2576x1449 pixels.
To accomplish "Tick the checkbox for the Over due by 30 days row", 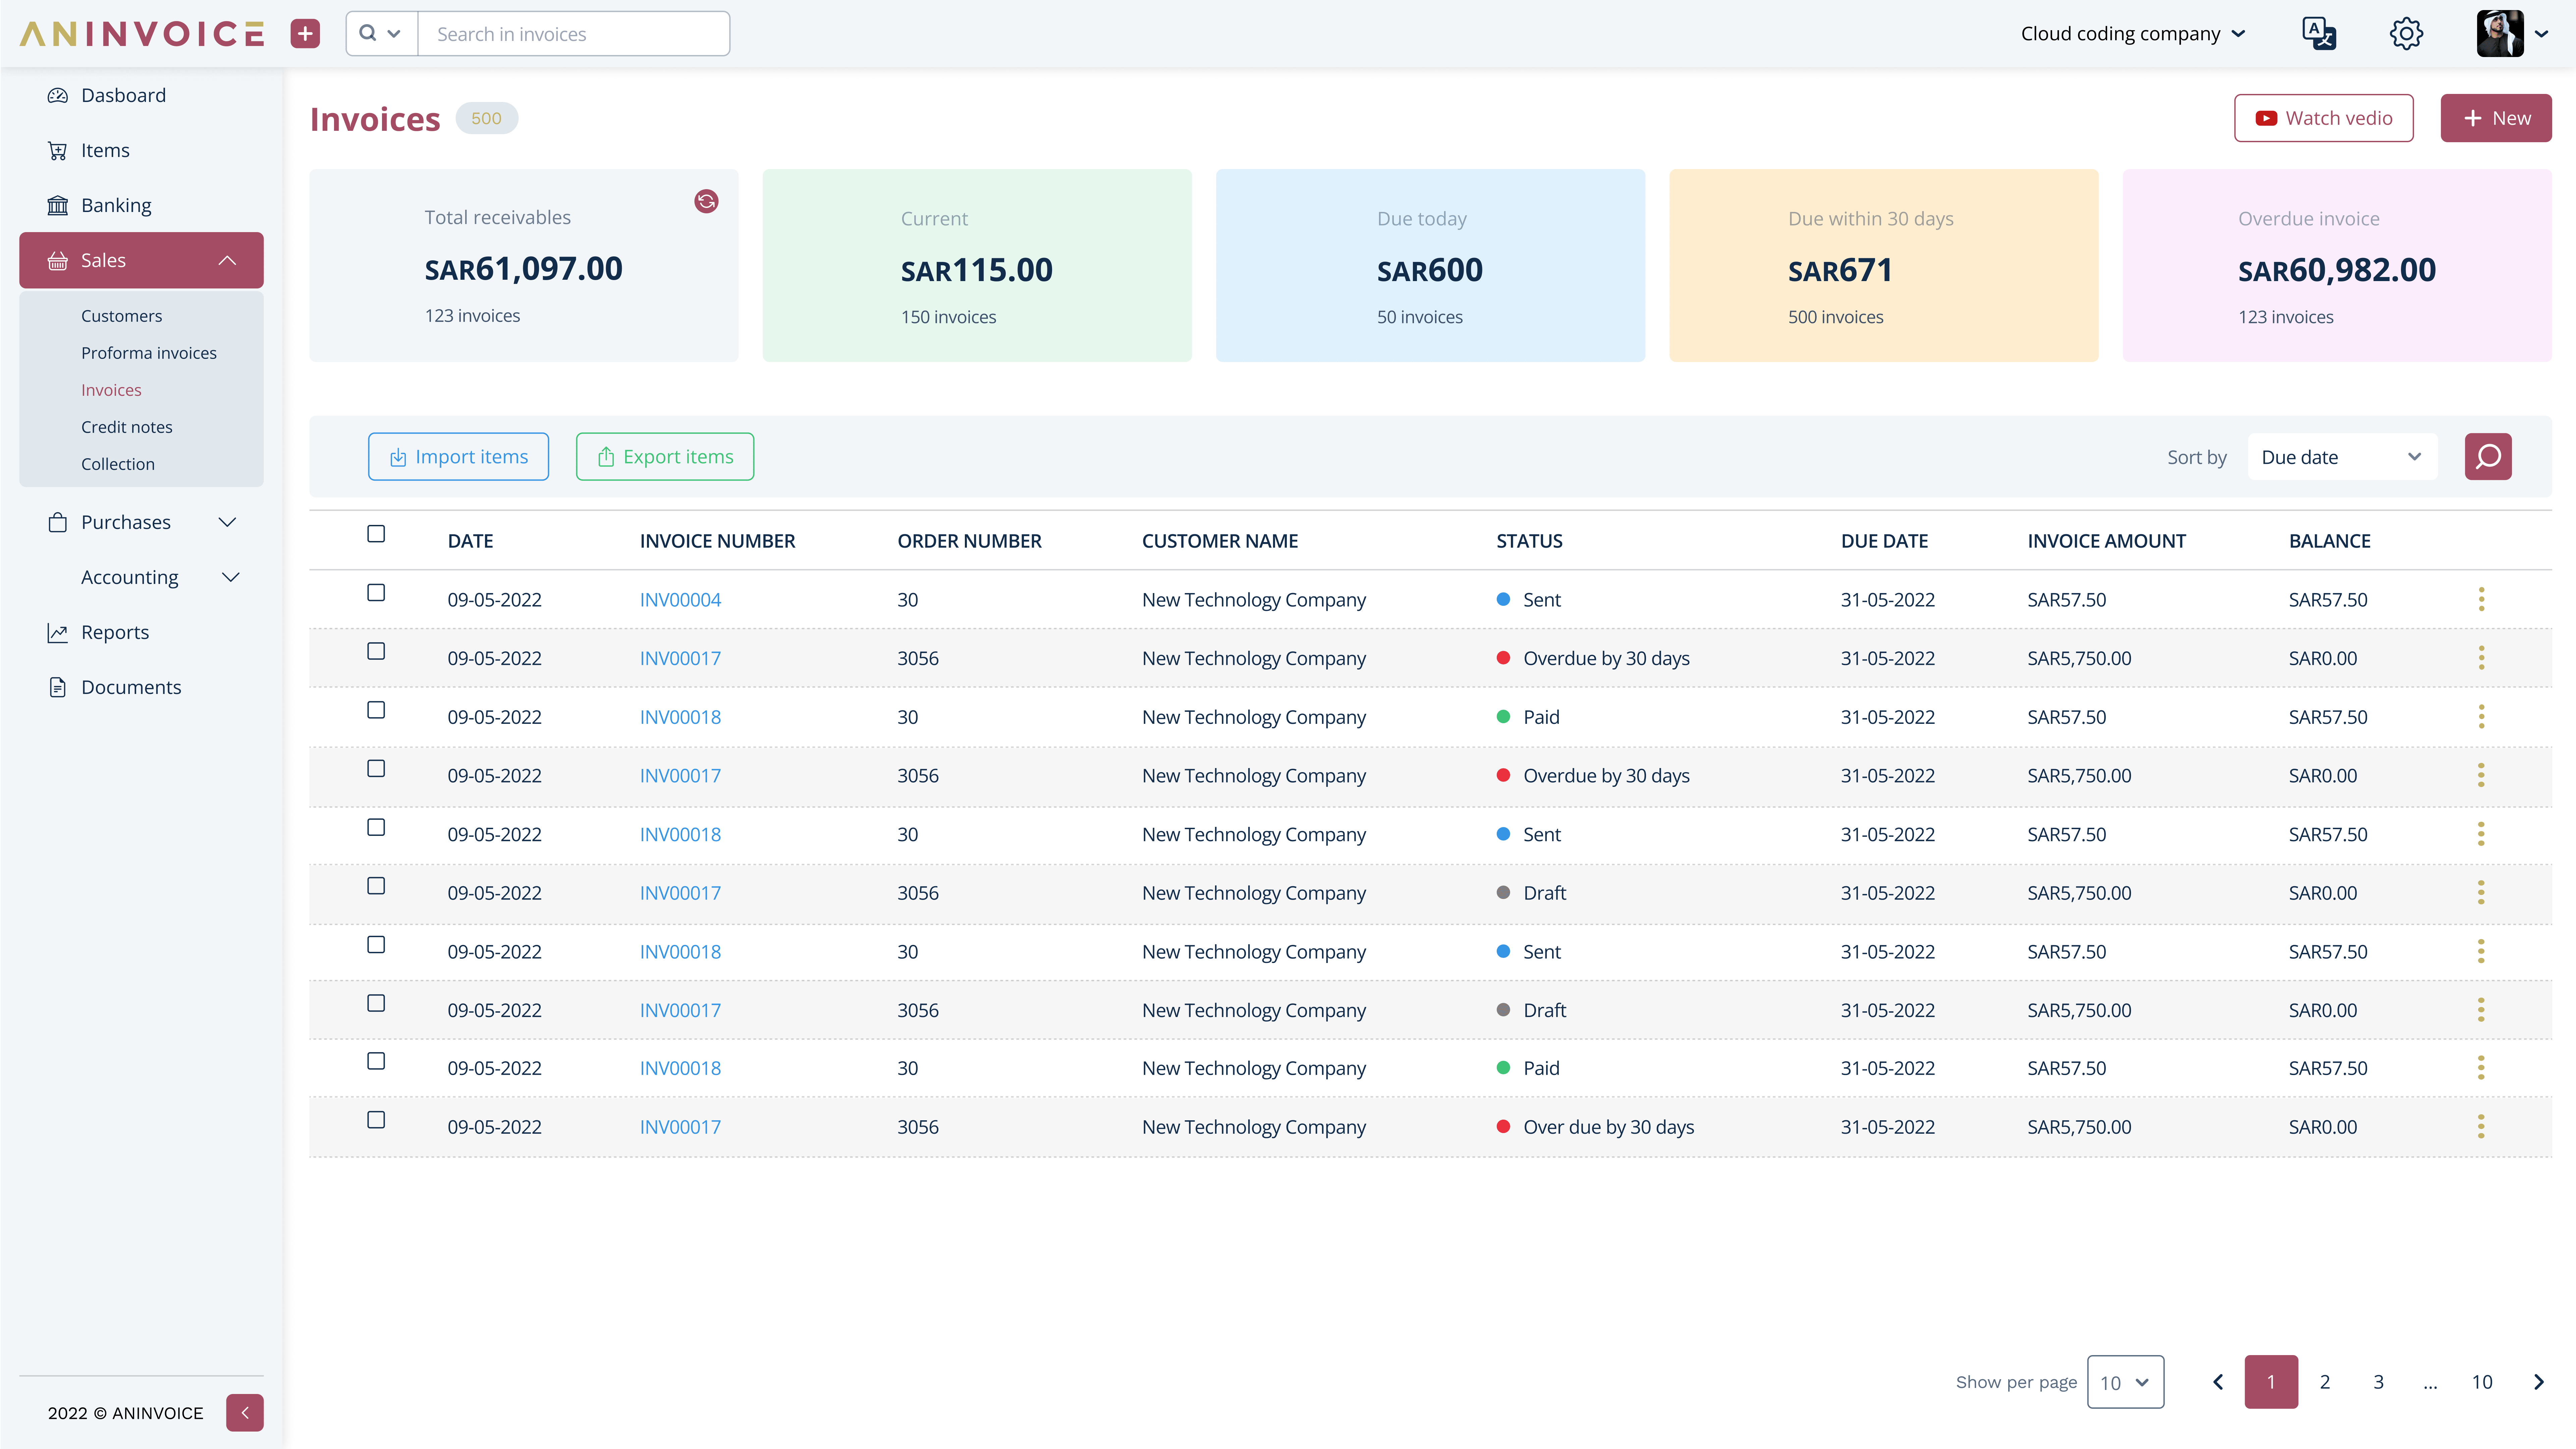I will point(376,1120).
